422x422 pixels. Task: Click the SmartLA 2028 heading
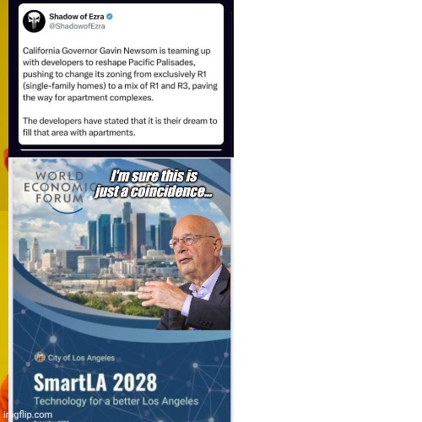click(x=95, y=382)
